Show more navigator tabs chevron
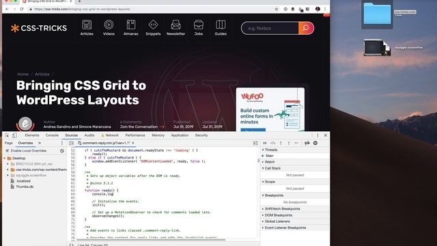 (x=40, y=143)
